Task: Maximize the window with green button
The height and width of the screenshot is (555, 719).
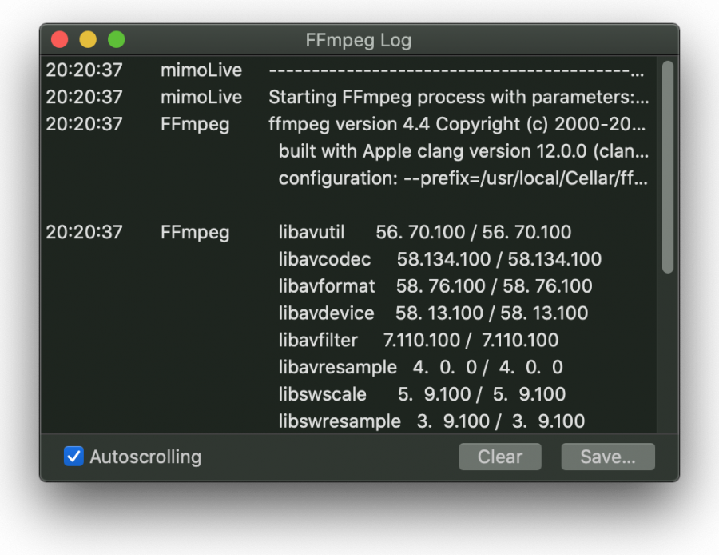Action: (117, 39)
